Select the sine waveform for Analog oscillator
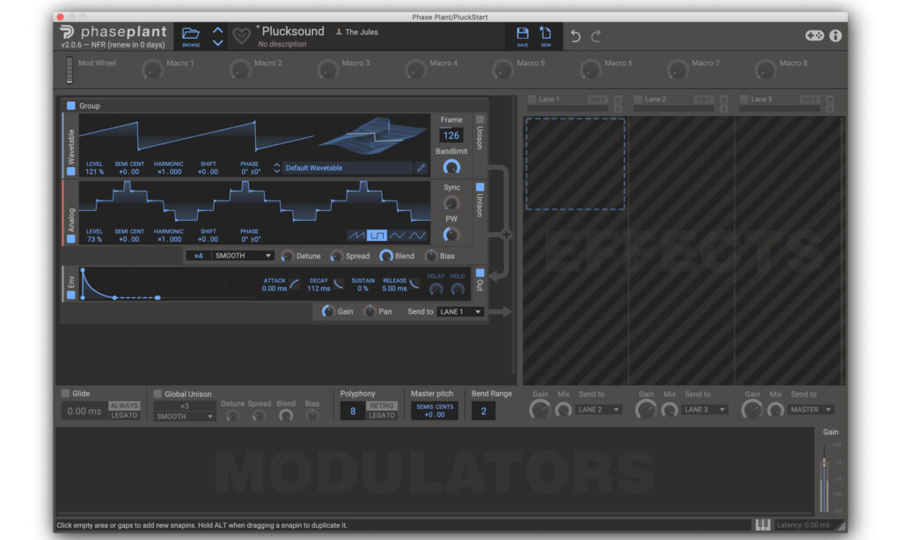 417,236
